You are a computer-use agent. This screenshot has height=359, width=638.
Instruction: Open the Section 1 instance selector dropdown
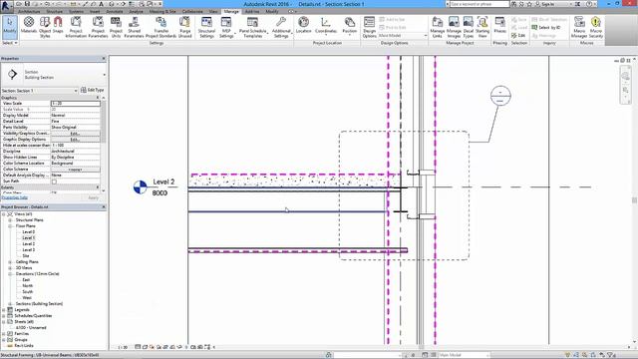(39, 91)
